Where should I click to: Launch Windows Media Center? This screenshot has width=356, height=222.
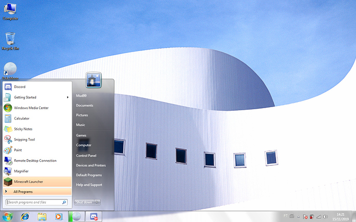pyautogui.click(x=37, y=108)
